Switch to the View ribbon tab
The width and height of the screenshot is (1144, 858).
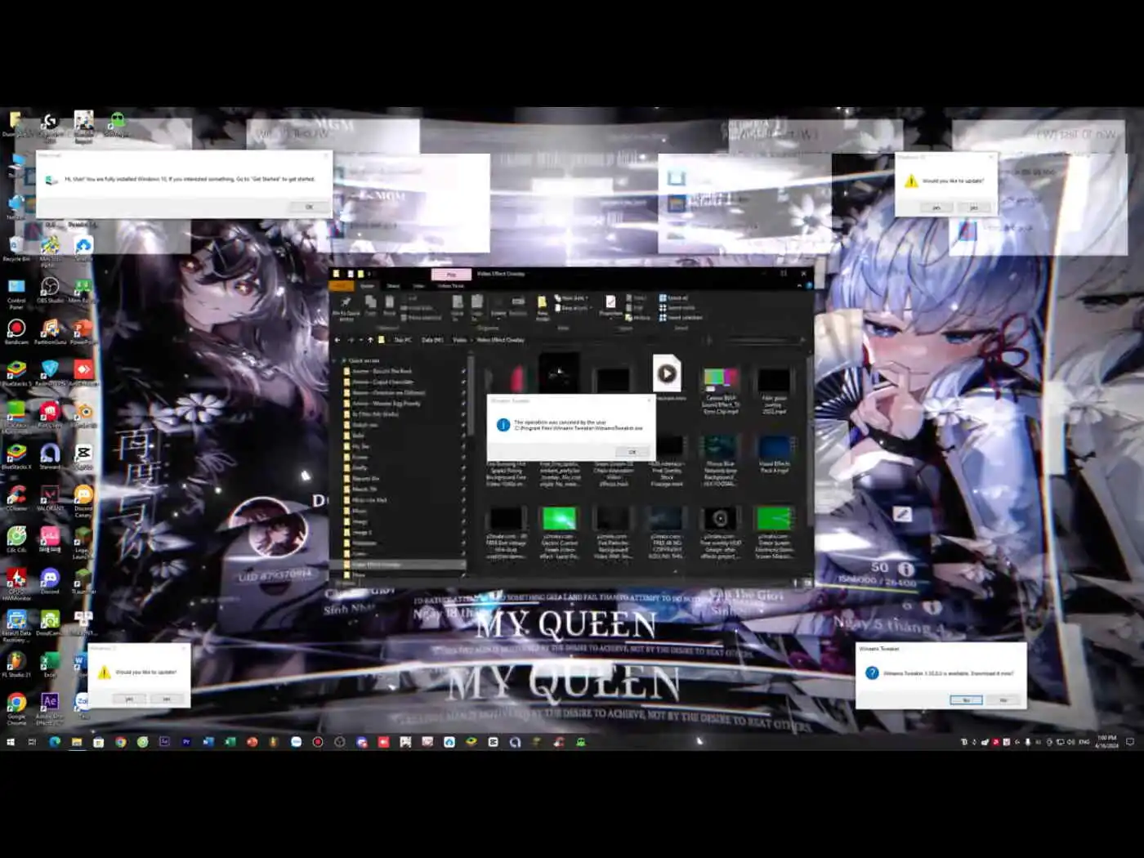click(x=418, y=286)
